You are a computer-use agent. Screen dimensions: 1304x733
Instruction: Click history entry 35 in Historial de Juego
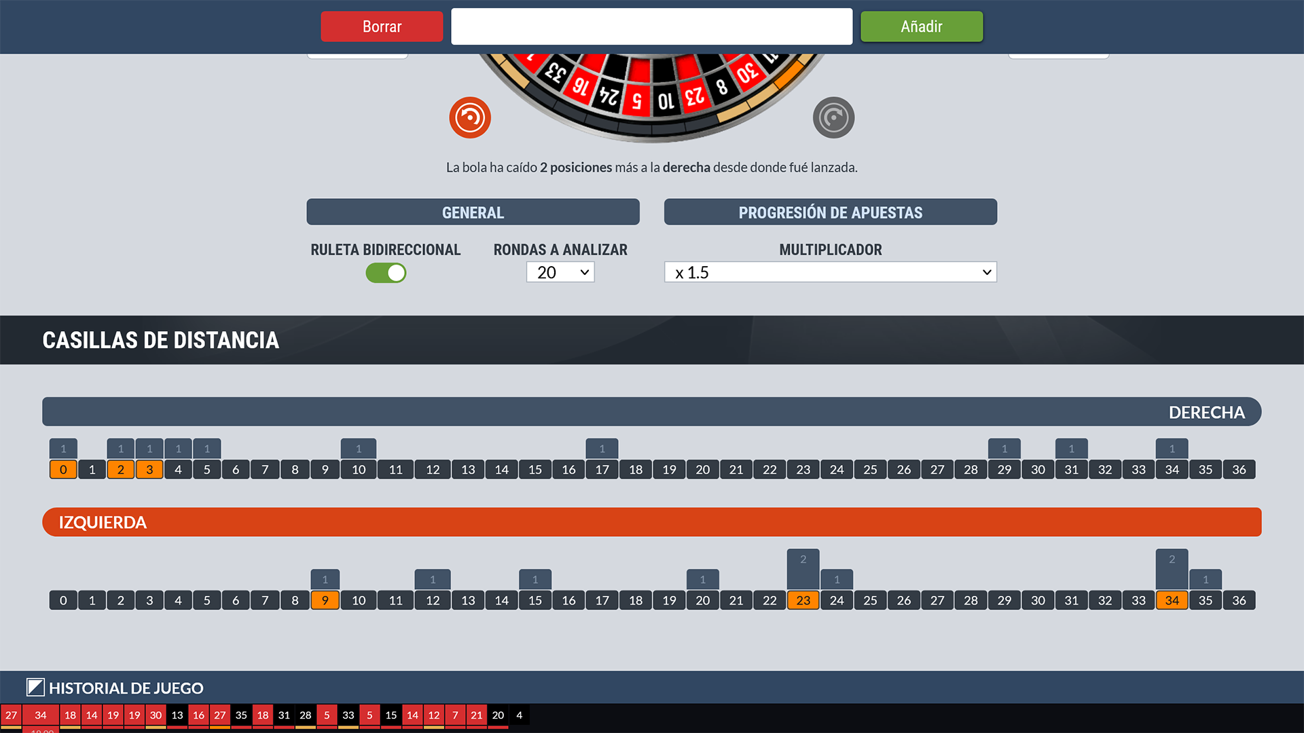point(241,715)
